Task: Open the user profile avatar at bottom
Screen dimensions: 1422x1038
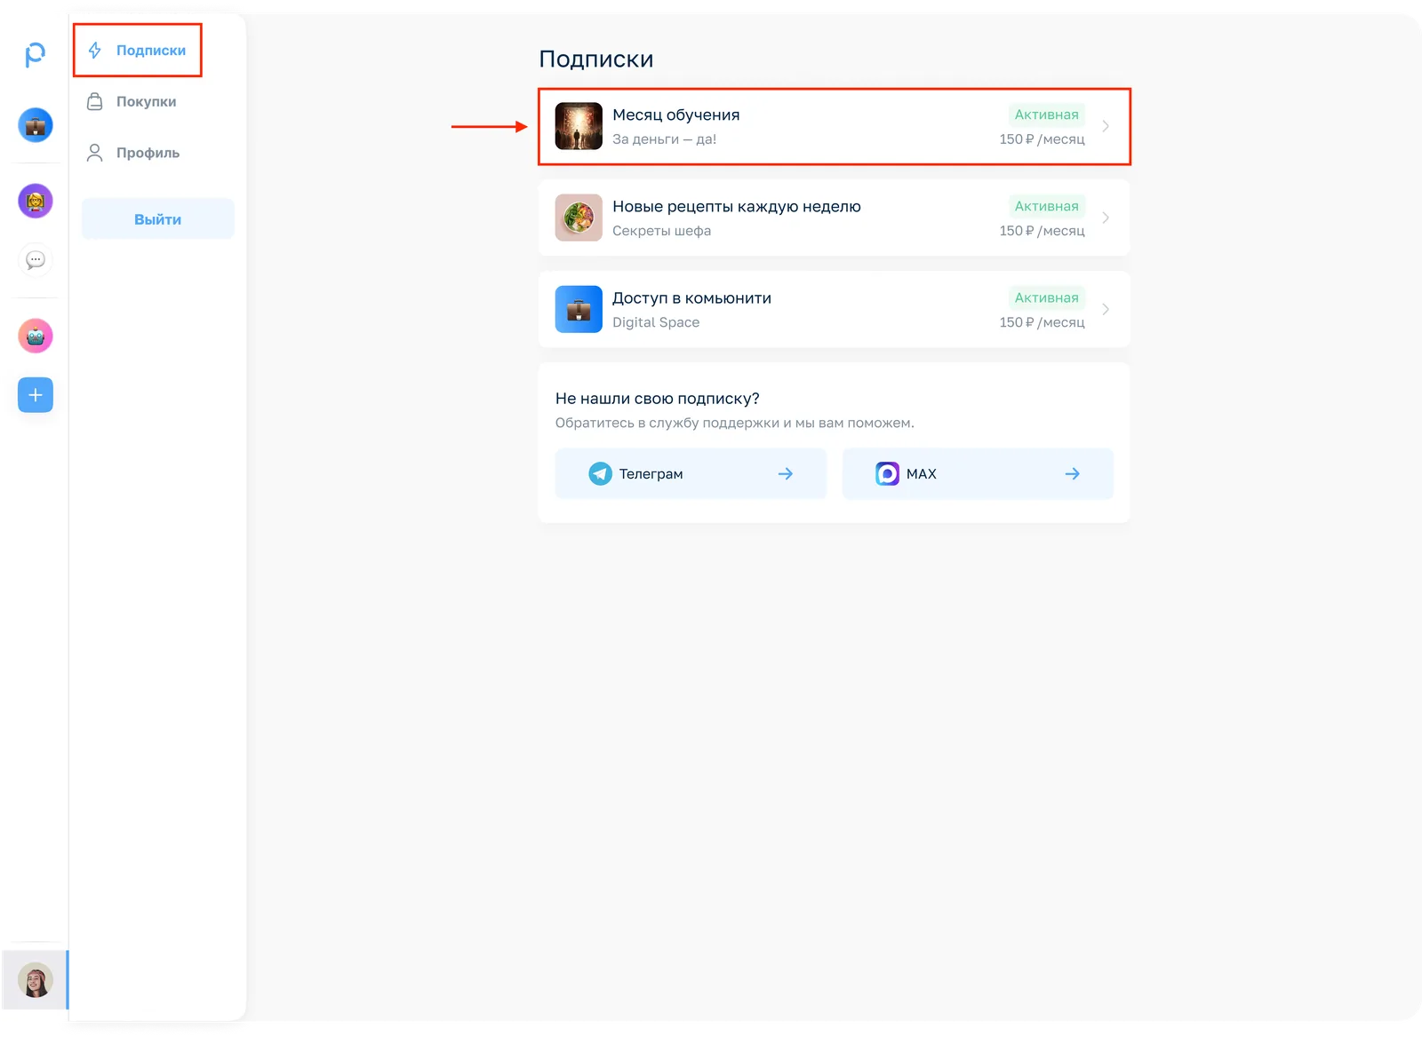Action: pyautogui.click(x=36, y=980)
